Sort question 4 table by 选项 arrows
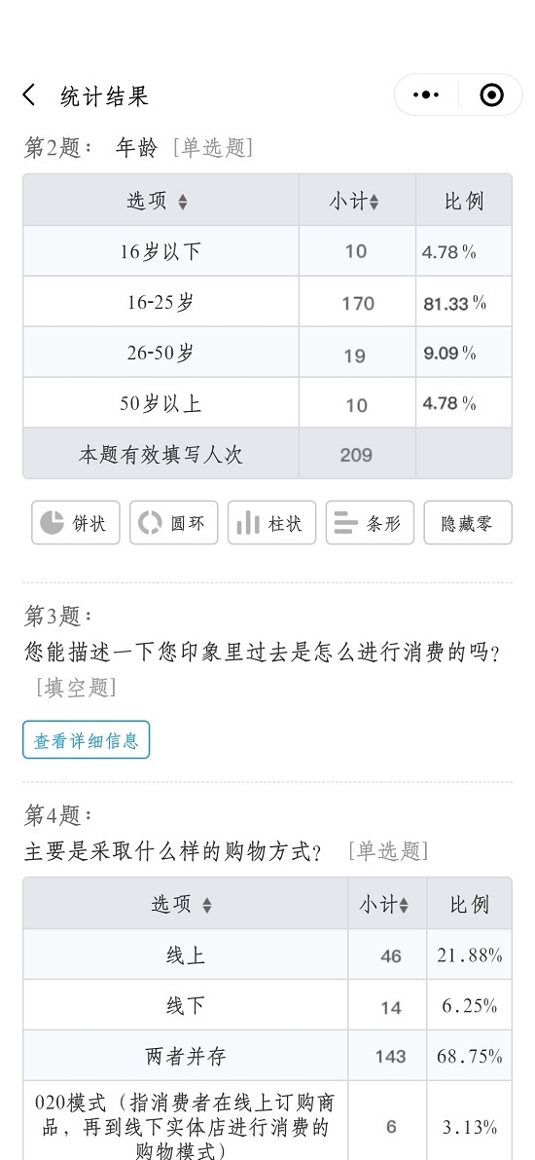Screen dimensions: 535x1160 point(207,905)
